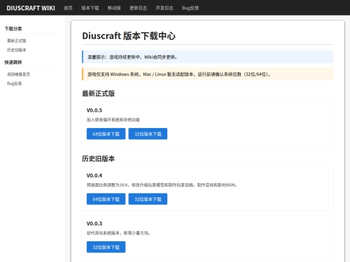Select 移动版 nav item
Viewport: 350px width, 262px height.
pyautogui.click(x=114, y=8)
